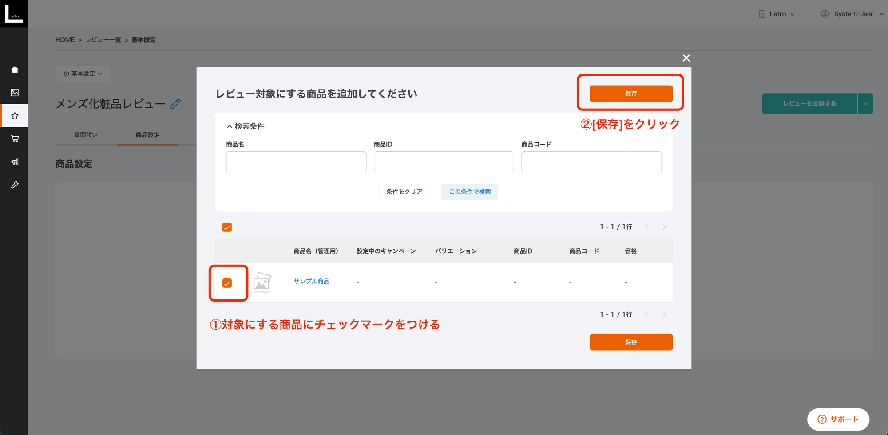The width and height of the screenshot is (888, 435).
Task: Uncheck the サンプル商品 row checkbox
Action: point(227,283)
